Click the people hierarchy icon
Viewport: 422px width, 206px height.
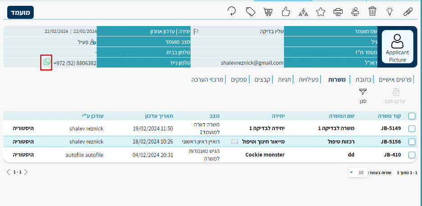click(x=303, y=12)
